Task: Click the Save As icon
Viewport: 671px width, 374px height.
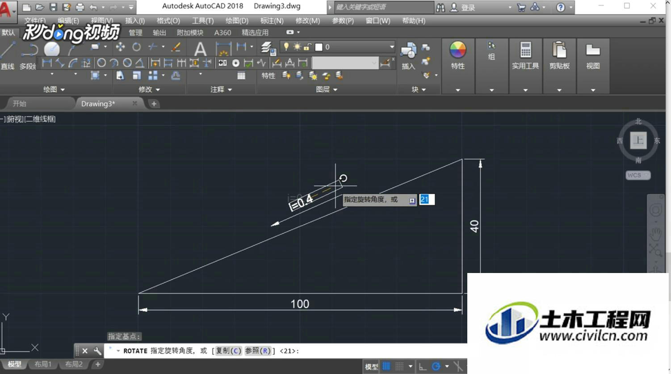Action: pyautogui.click(x=67, y=7)
